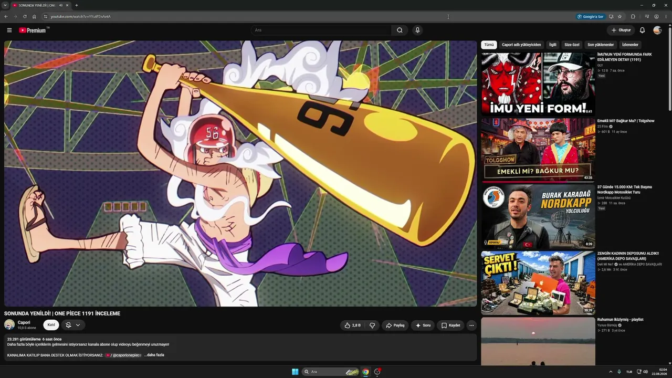Click the Oluştur create button
Image resolution: width=672 pixels, height=378 pixels.
pyautogui.click(x=621, y=30)
